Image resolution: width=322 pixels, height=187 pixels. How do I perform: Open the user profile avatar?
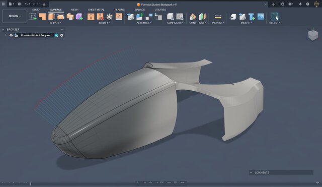(316, 4)
